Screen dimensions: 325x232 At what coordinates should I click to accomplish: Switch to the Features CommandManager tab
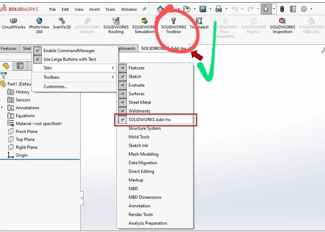click(x=9, y=48)
